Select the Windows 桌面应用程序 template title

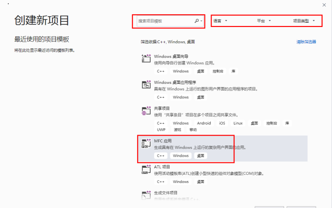(x=175, y=82)
